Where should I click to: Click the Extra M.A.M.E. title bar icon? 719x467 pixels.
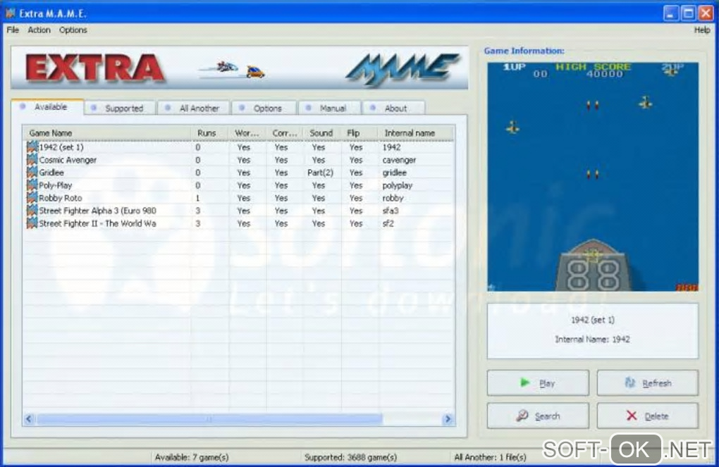pyautogui.click(x=10, y=13)
